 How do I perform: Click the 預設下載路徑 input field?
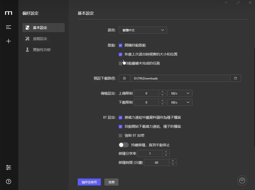176,78
